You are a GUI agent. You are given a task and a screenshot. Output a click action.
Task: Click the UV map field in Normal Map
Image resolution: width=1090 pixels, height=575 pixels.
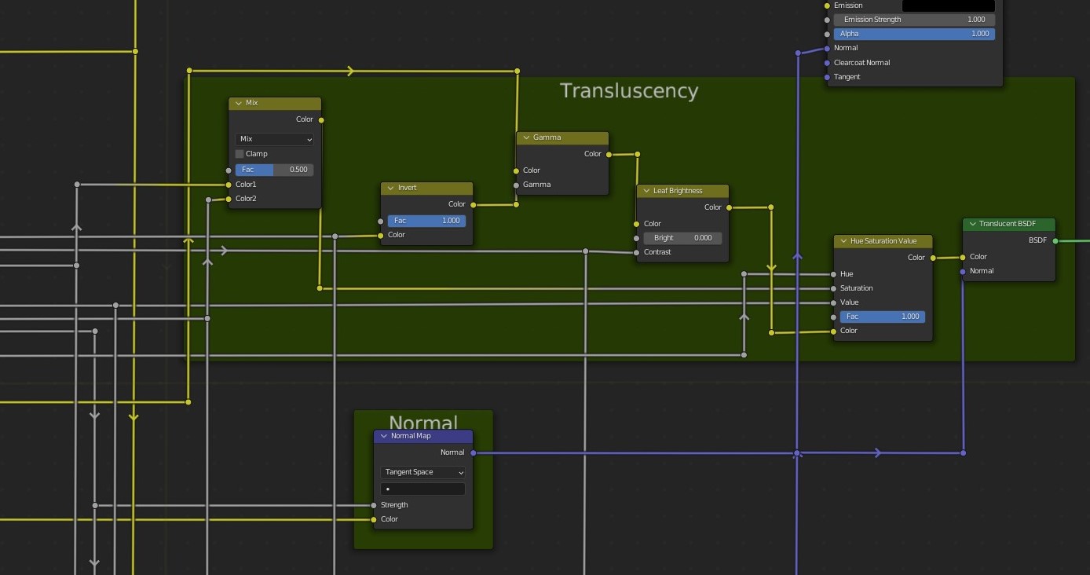(422, 489)
